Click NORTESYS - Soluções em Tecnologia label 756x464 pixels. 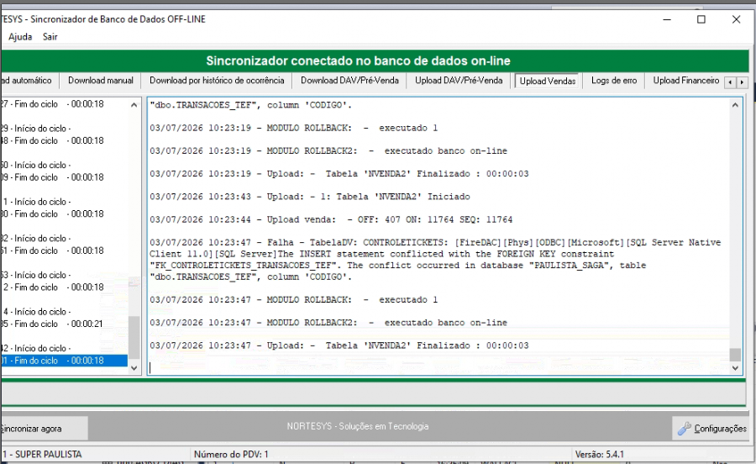coord(357,426)
